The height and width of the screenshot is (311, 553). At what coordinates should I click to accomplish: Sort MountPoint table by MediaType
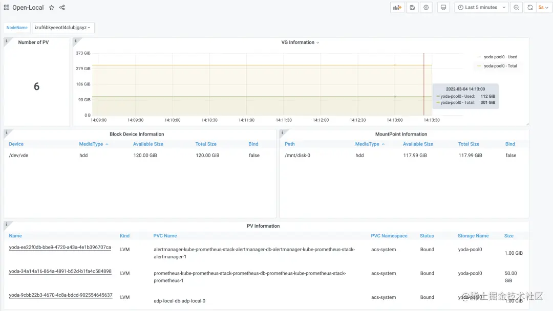(x=370, y=144)
